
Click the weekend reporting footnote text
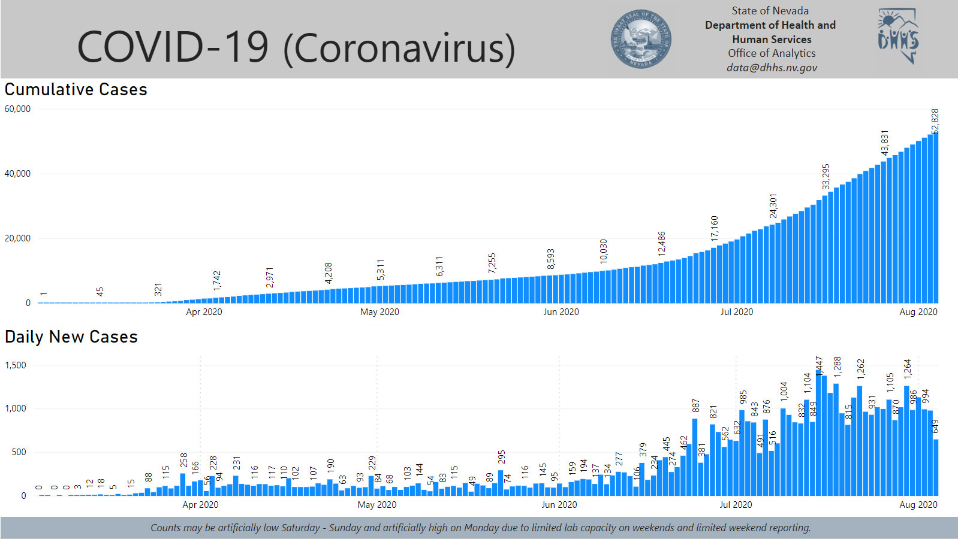coord(480,528)
